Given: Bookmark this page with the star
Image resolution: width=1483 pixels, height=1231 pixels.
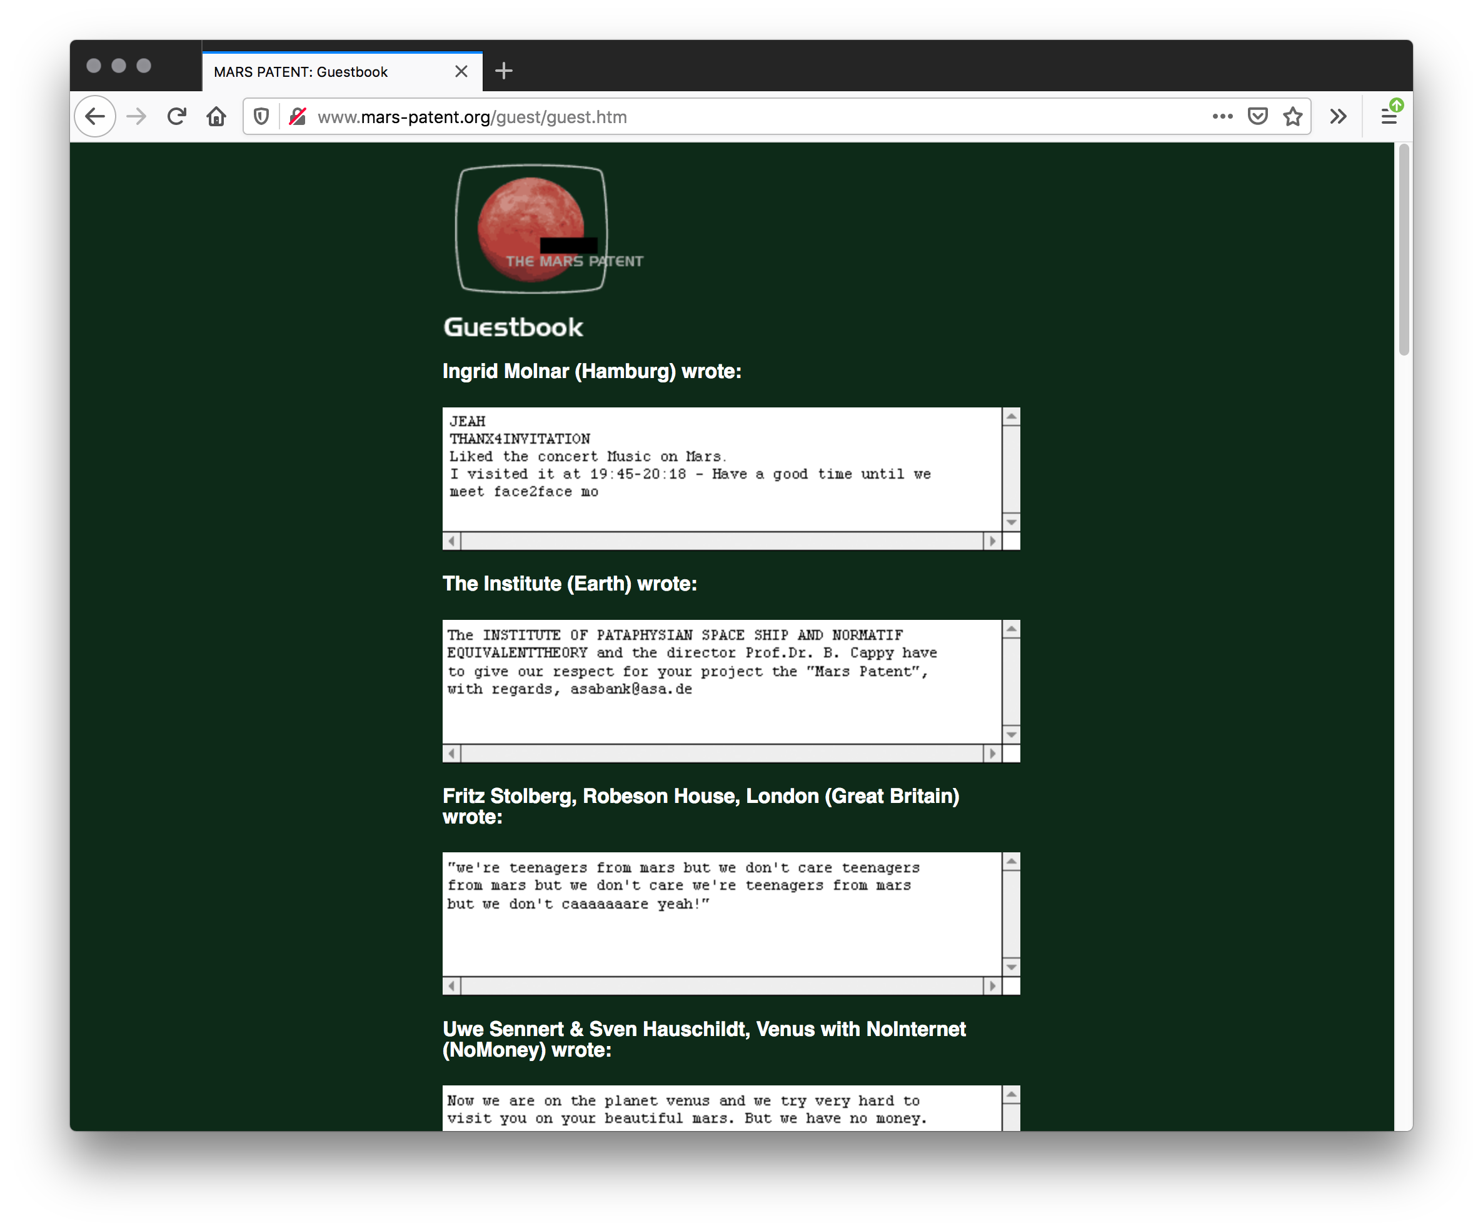Looking at the screenshot, I should [1292, 116].
